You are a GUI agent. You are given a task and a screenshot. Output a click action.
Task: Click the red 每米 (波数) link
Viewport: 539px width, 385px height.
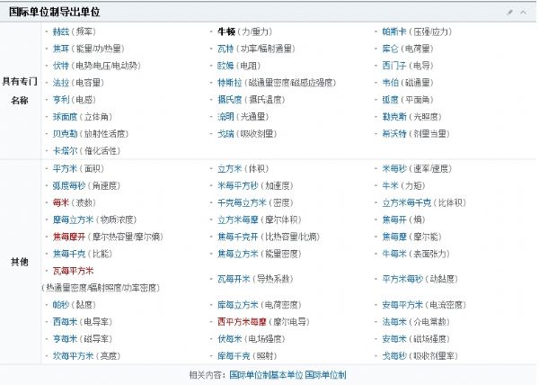tap(61, 202)
